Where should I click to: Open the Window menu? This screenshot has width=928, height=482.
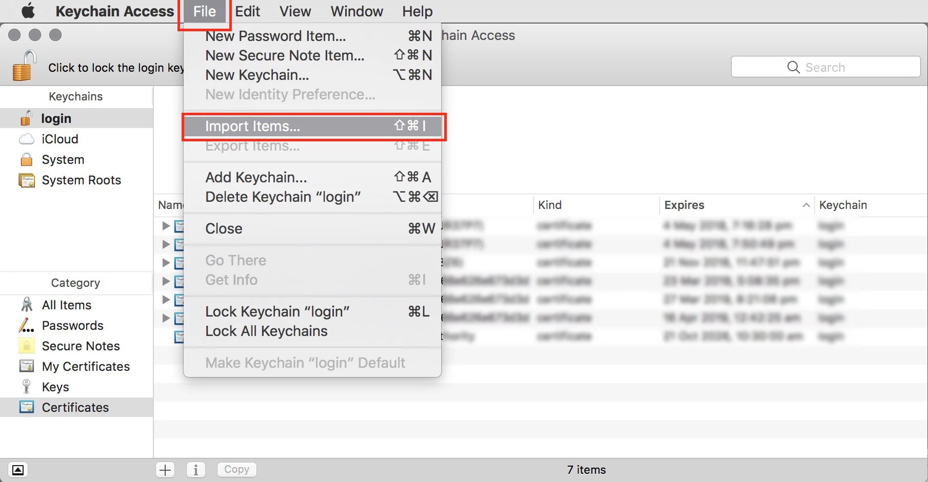(x=357, y=11)
